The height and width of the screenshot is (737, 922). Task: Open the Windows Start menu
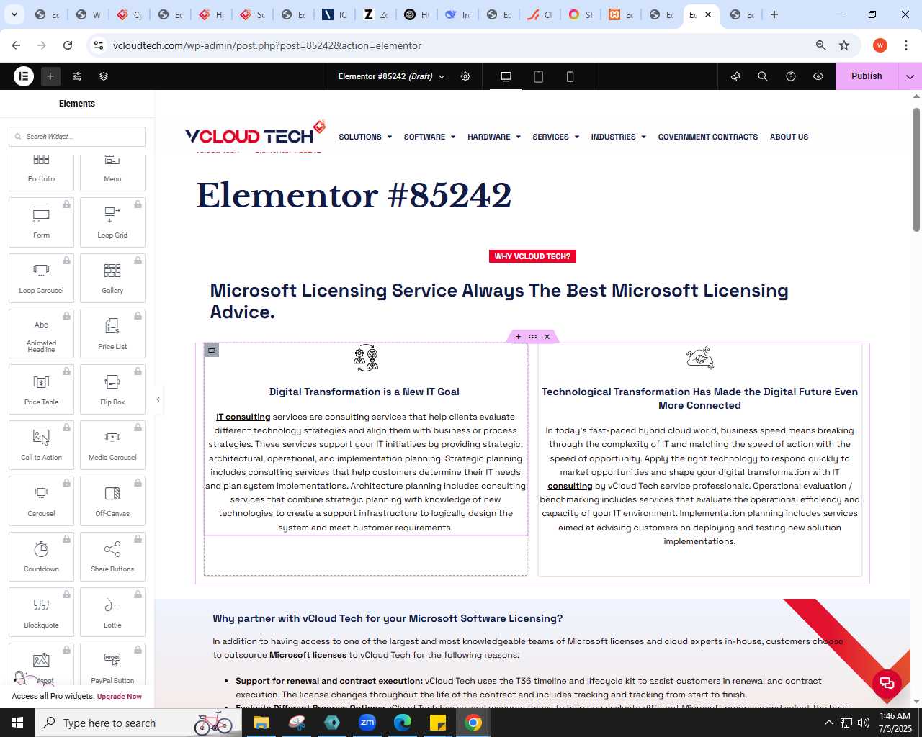point(17,723)
